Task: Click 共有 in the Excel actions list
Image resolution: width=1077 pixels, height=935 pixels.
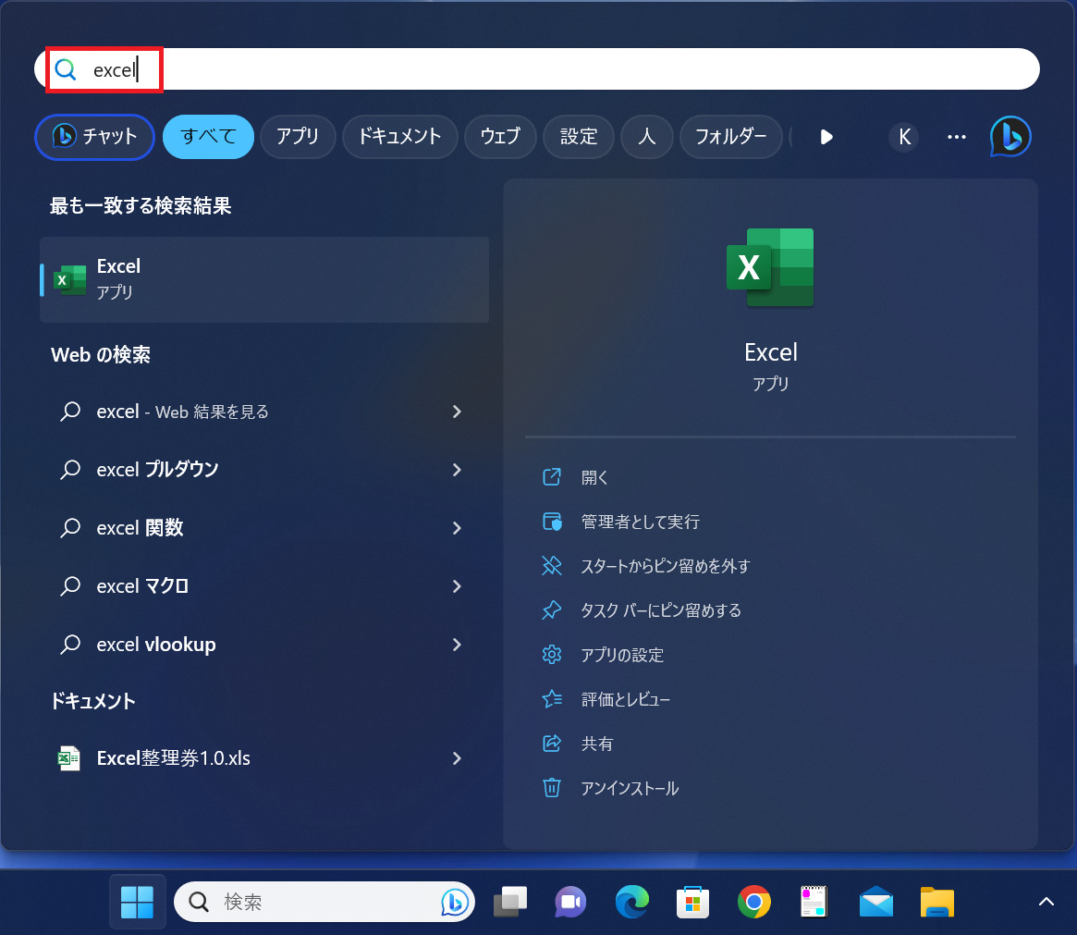Action: [x=597, y=744]
